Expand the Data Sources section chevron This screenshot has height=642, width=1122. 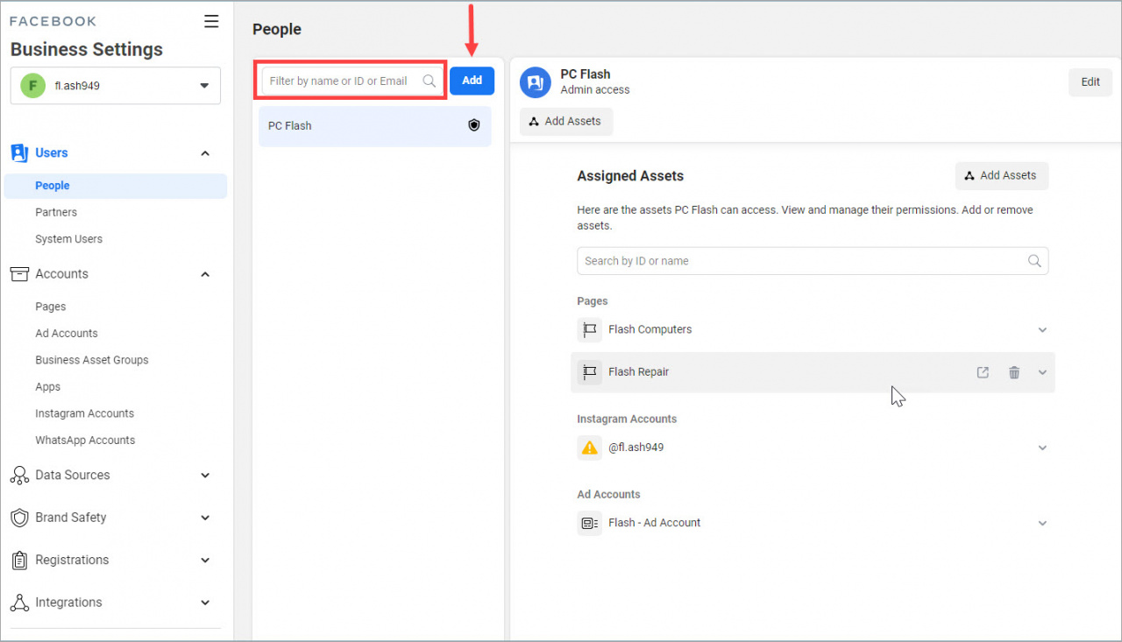(x=205, y=476)
